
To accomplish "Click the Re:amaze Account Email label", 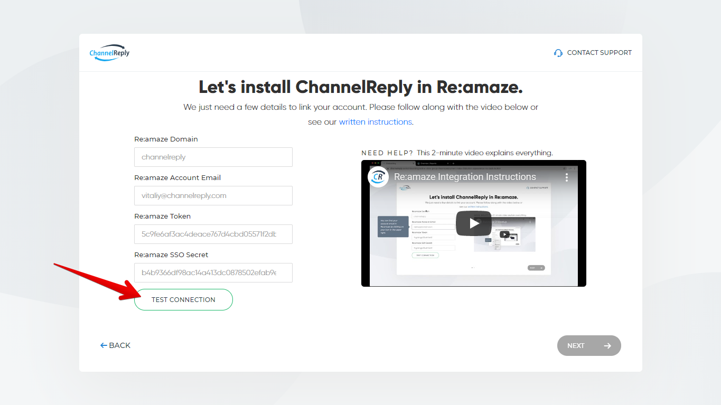I will (177, 178).
